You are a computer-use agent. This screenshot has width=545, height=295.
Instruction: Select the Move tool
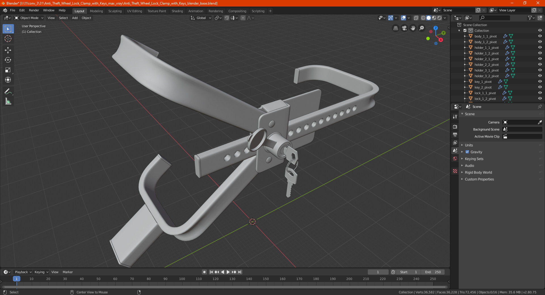click(8, 50)
